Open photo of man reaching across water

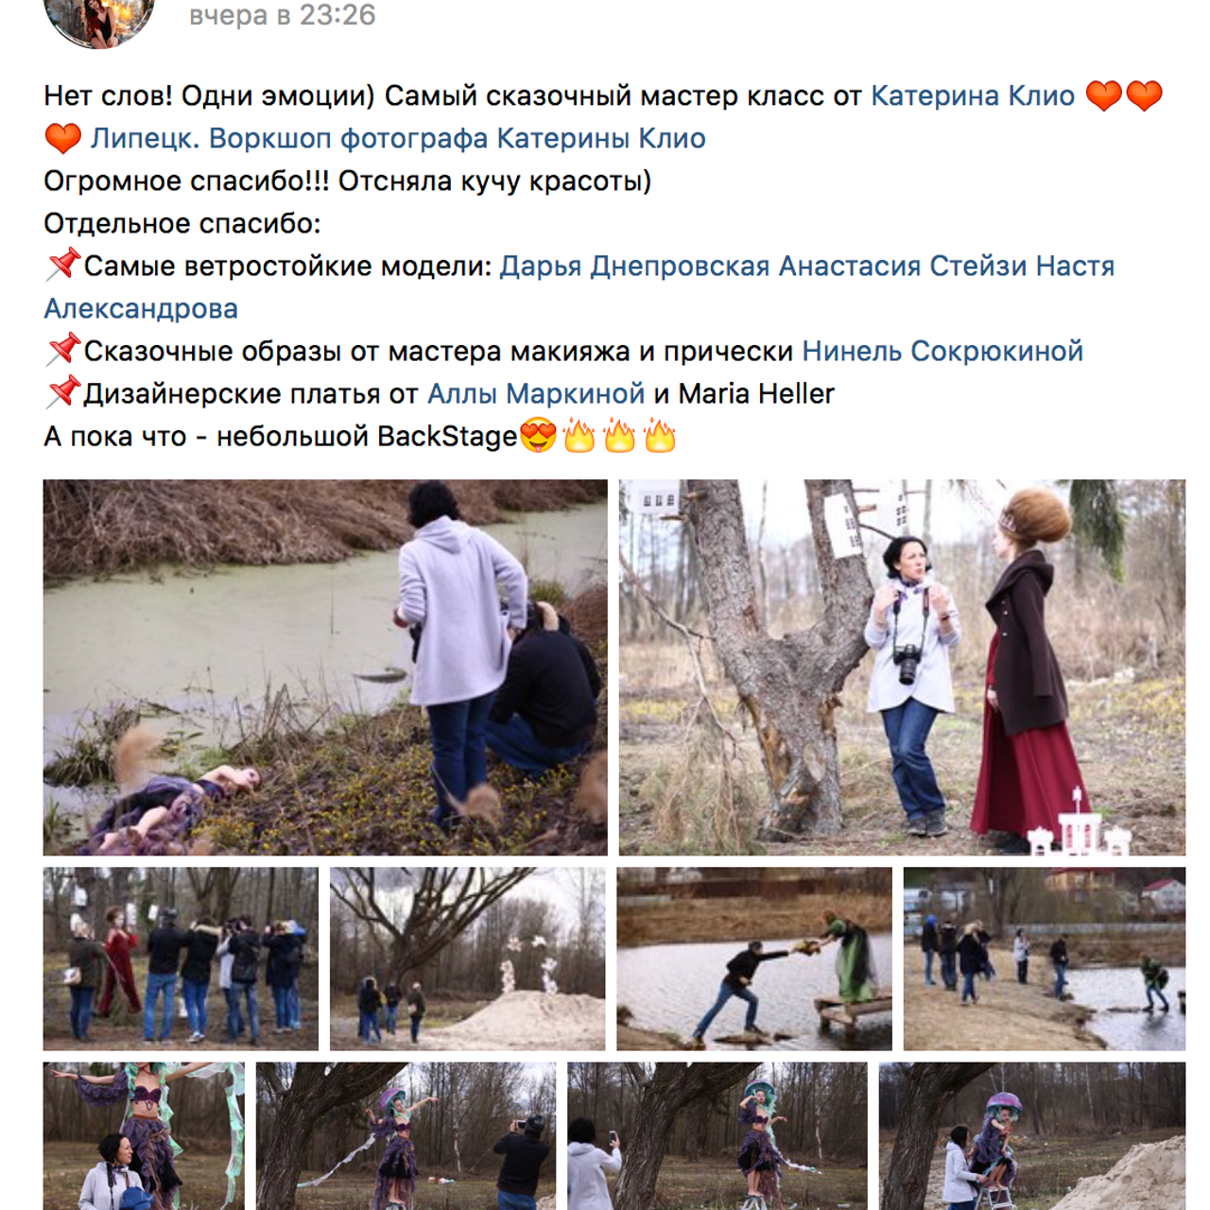point(754,959)
